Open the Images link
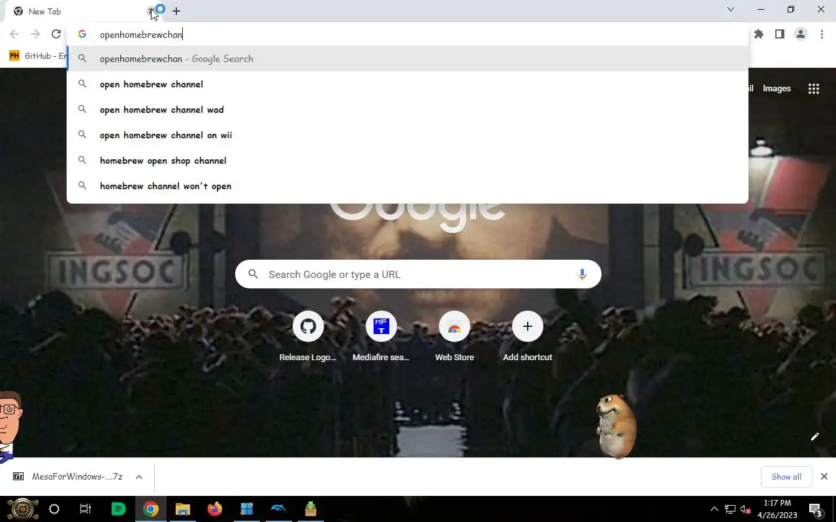Image resolution: width=836 pixels, height=522 pixels. [x=777, y=89]
